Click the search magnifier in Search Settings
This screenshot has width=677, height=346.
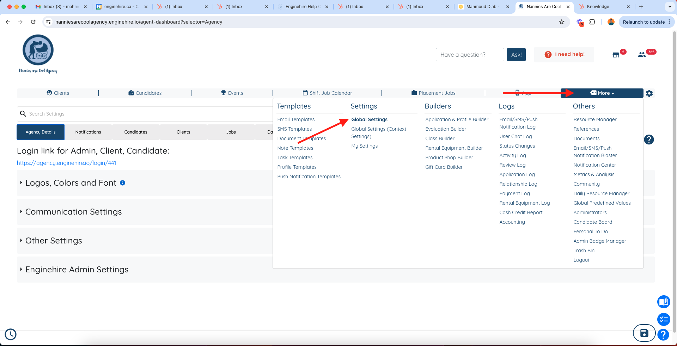click(23, 114)
